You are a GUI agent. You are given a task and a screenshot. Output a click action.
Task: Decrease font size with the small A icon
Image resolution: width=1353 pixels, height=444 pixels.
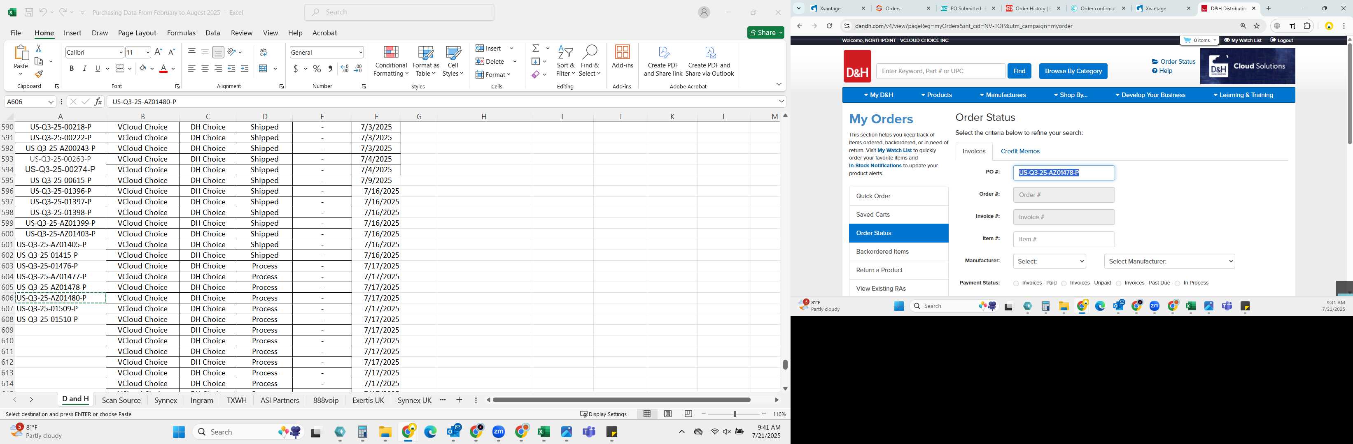[x=171, y=52]
